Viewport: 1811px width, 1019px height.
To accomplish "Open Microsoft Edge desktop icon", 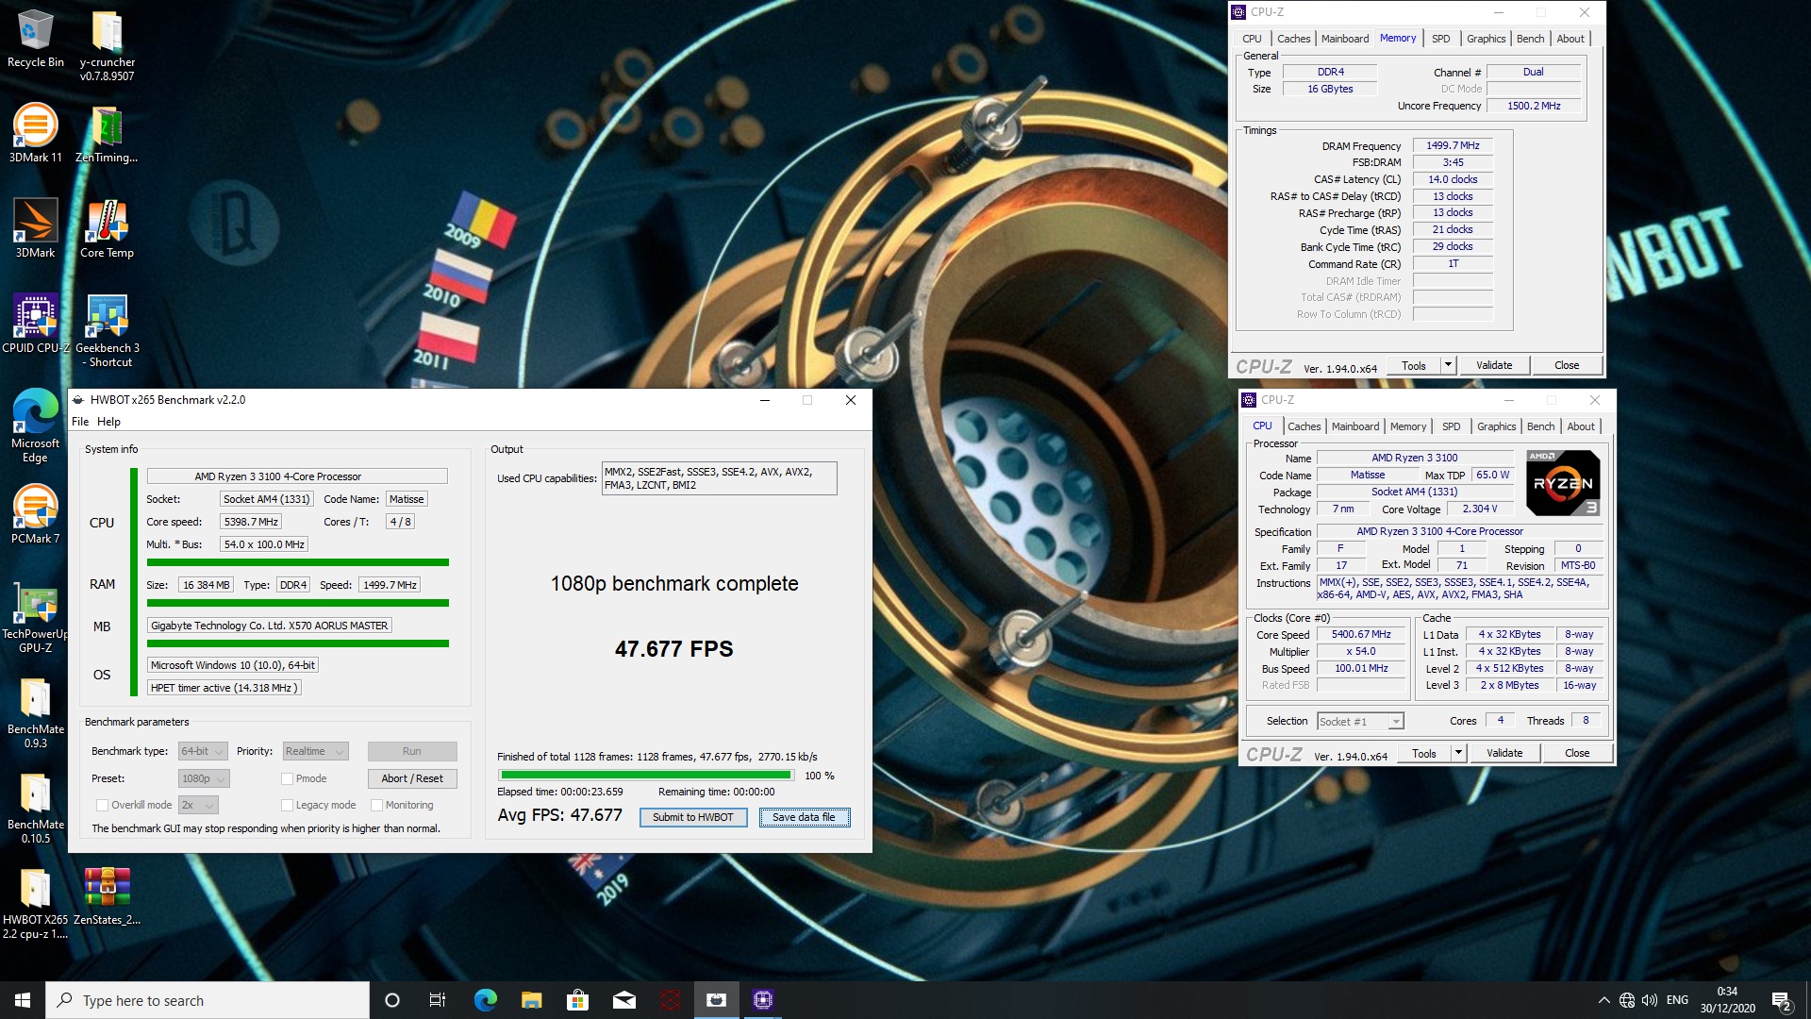I will pos(36,426).
